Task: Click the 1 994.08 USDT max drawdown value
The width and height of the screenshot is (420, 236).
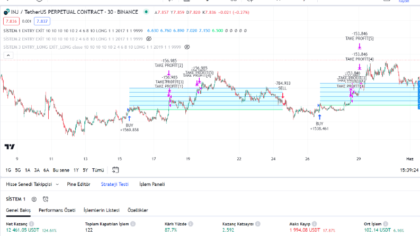Action: point(305,230)
